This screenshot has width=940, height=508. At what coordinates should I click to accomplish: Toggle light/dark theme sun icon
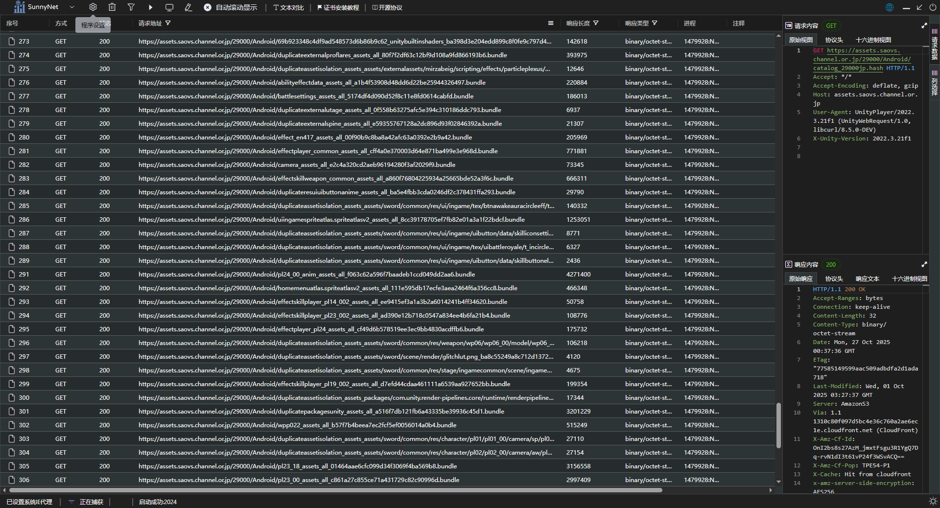(933, 501)
